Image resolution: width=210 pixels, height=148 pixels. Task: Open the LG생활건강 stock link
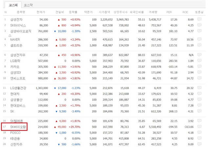coord(18,88)
